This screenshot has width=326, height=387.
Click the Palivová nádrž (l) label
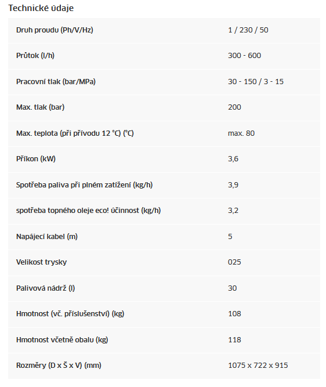(45, 288)
